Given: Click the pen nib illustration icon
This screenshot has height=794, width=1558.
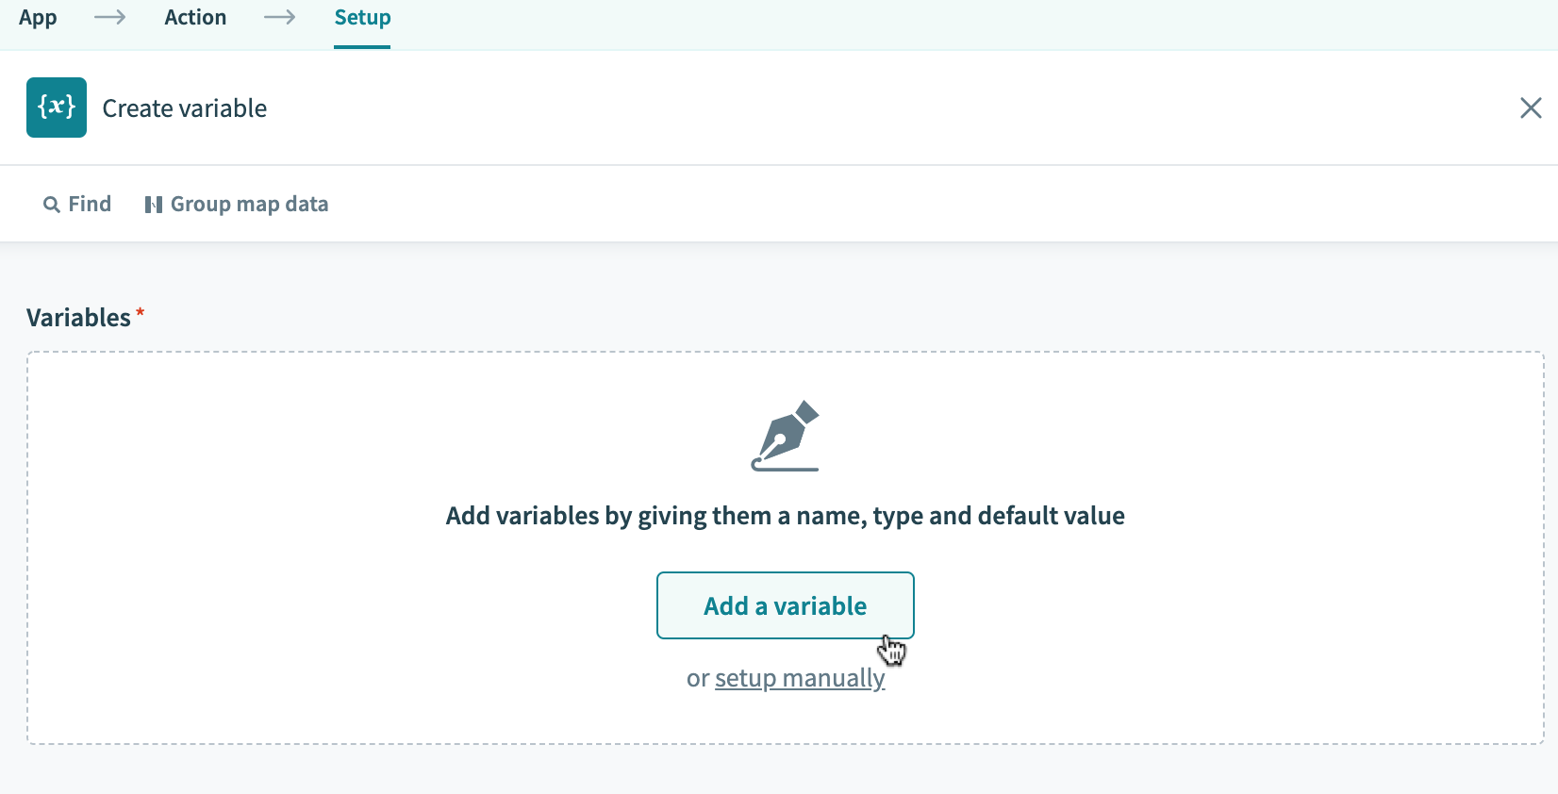Looking at the screenshot, I should [x=785, y=436].
